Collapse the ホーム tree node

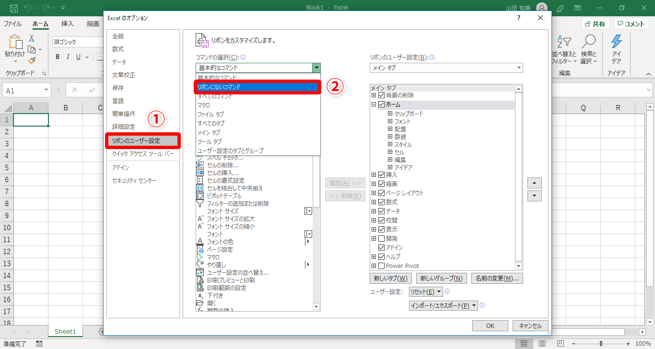[x=374, y=105]
